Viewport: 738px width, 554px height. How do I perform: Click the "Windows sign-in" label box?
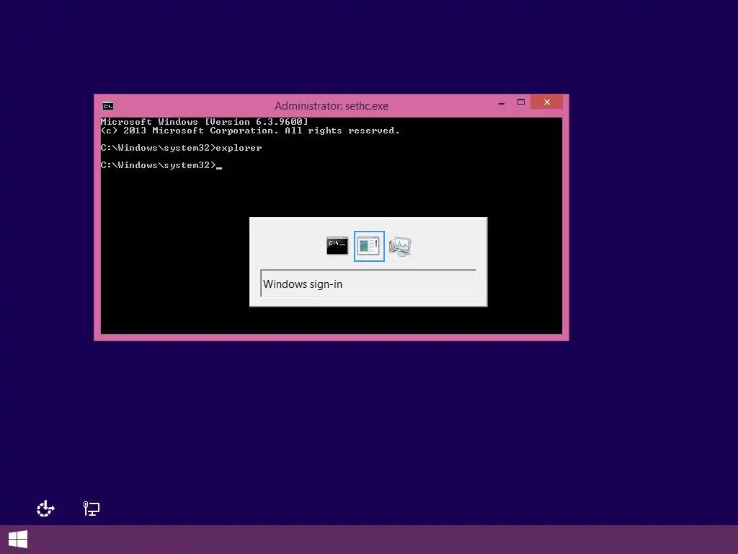tap(368, 283)
